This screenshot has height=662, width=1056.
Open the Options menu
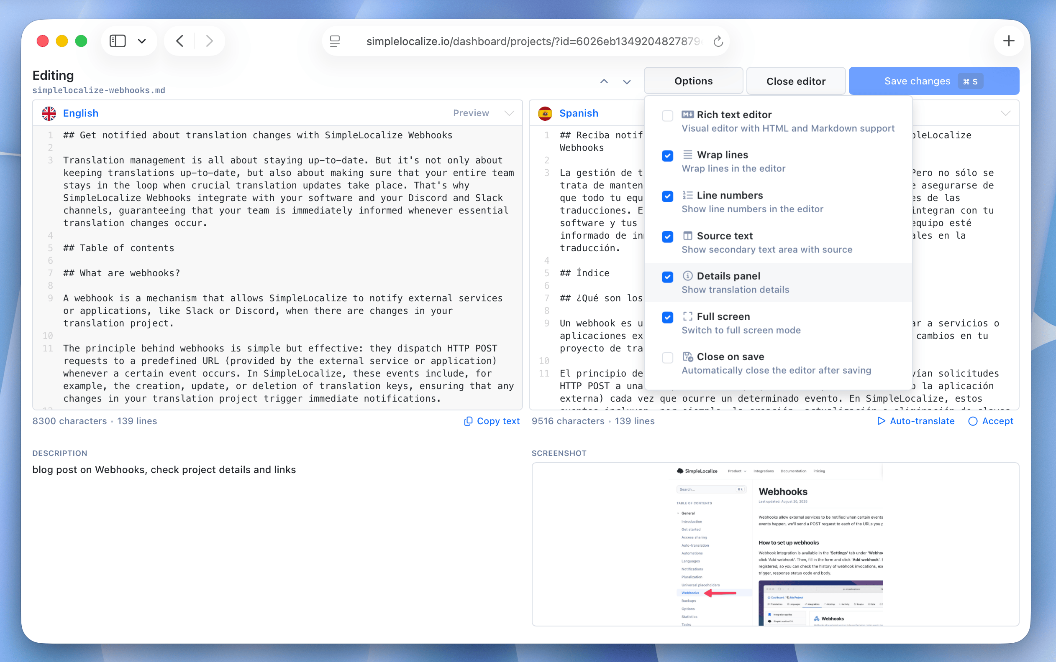click(693, 81)
